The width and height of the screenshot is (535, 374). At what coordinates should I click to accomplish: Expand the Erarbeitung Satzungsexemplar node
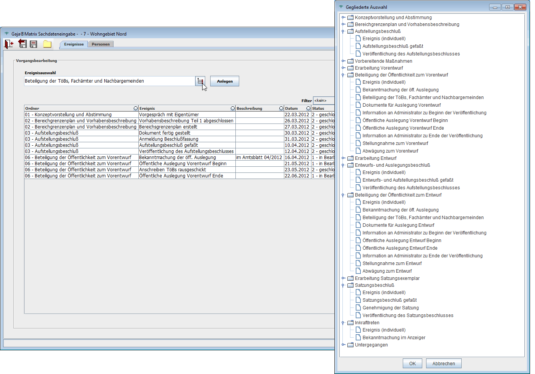(x=343, y=278)
